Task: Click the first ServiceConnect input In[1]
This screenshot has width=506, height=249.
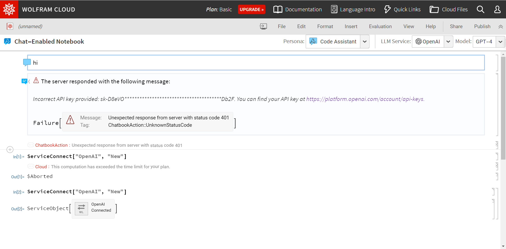Action: 77,156
